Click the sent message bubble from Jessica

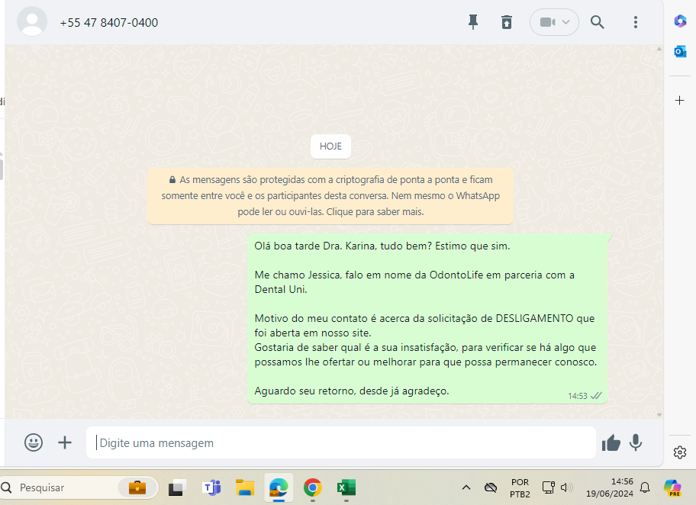click(427, 319)
